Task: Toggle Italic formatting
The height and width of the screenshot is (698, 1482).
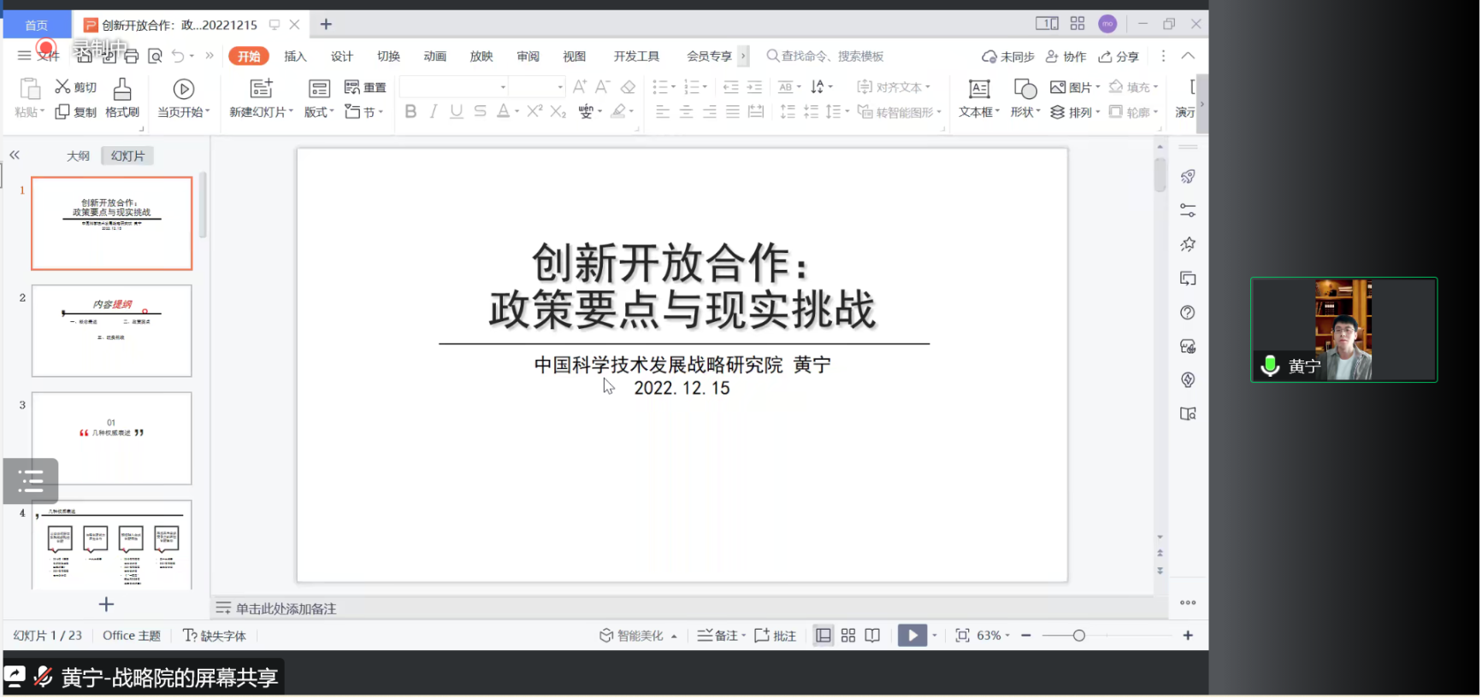Action: pos(434,112)
